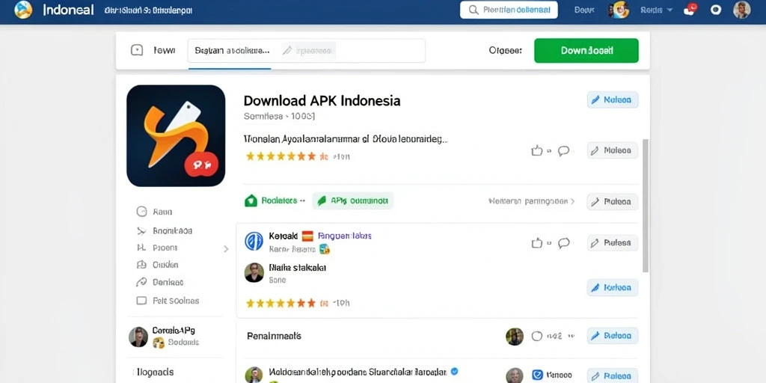The height and width of the screenshot is (383, 766).
Task: Click the clock icon beside Raun
Action: click(x=141, y=212)
